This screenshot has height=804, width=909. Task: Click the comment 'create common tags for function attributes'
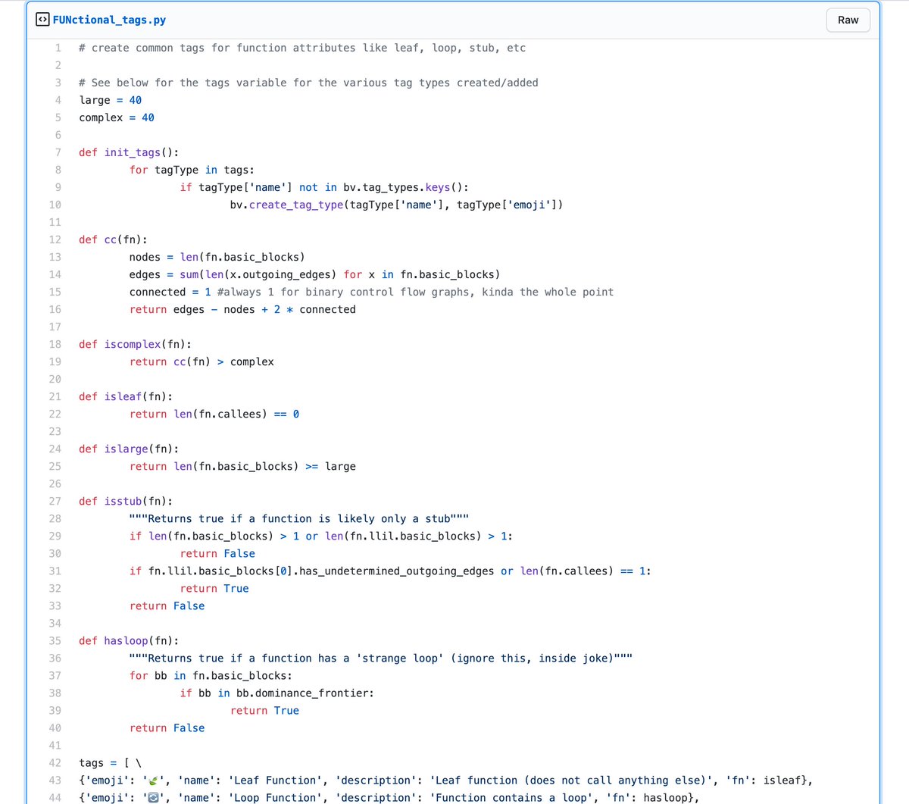(x=302, y=48)
